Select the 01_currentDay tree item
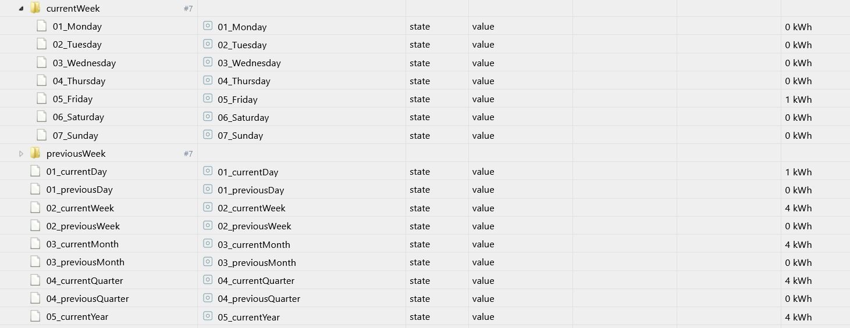Viewport: 850px width, 328px height. tap(77, 171)
